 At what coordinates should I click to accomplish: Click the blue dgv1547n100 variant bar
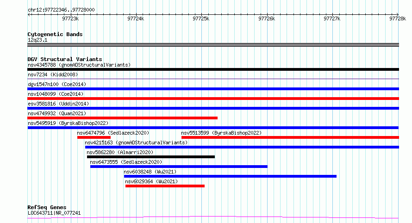[213, 89]
